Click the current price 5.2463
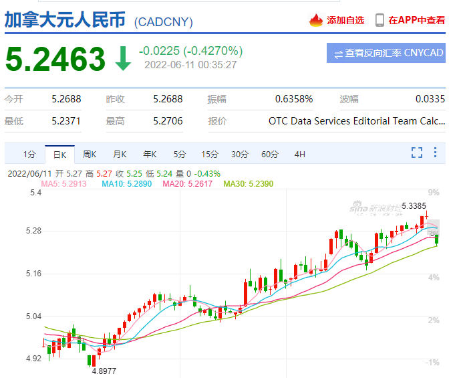 coord(55,59)
